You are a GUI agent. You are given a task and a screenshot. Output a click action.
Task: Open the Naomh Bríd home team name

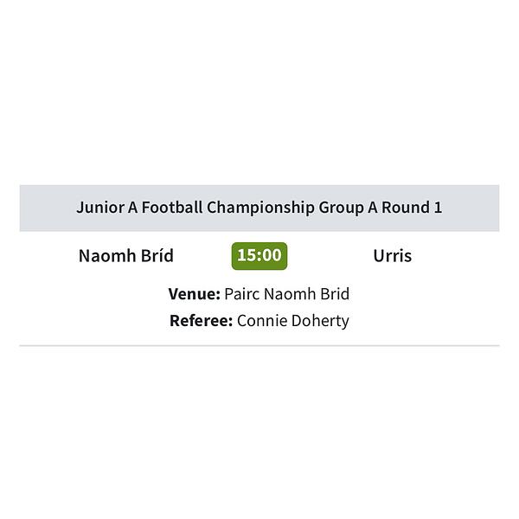pos(126,256)
